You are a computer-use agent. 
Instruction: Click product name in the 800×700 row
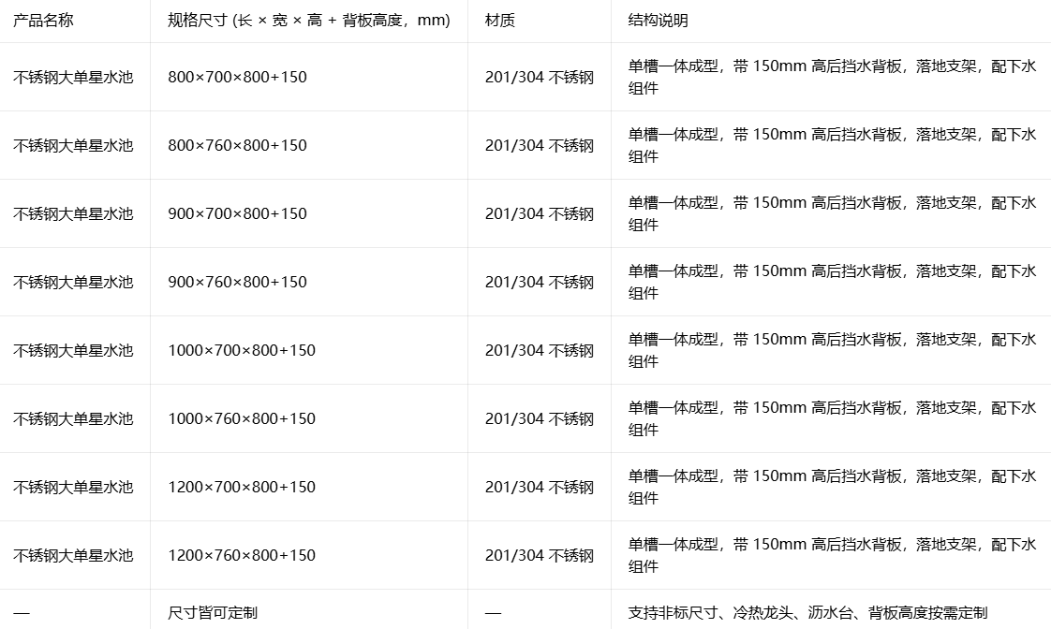[73, 77]
